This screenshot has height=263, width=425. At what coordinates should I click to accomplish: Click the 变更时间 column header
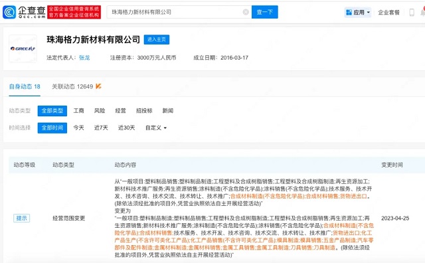coord(392,165)
